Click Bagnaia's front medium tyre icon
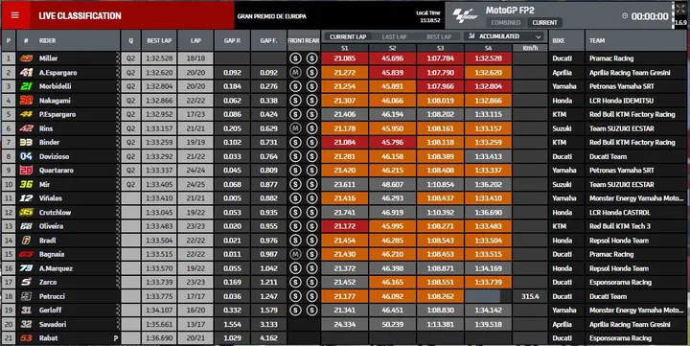 295,254
